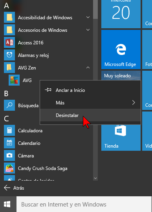The height and width of the screenshot is (212, 152).
Task: Open the Cámara icon
Action: 9,155
